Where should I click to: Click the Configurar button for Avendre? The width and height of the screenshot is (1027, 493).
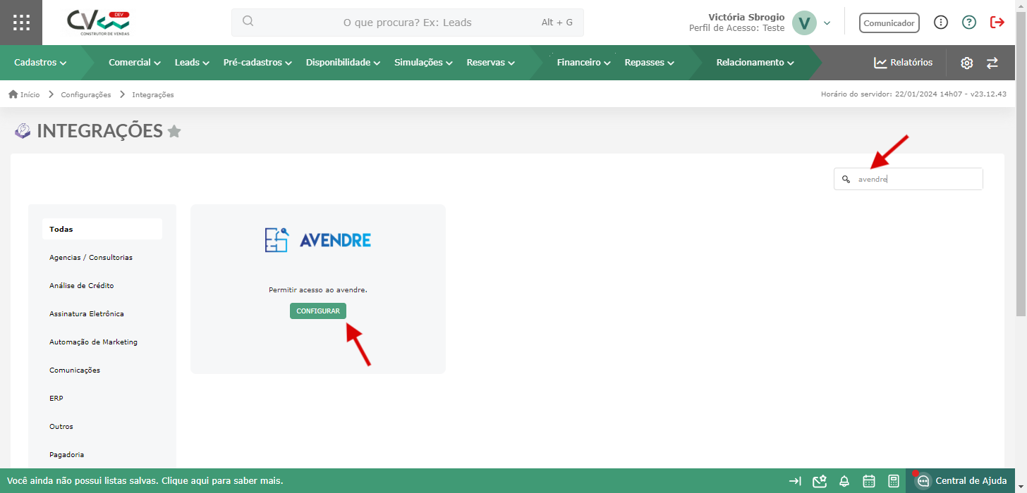coord(318,311)
